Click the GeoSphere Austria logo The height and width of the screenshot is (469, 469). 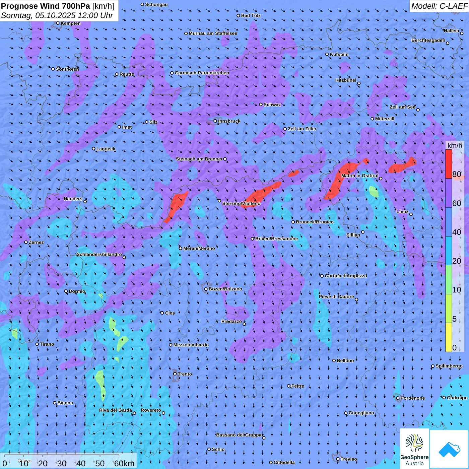414,449
